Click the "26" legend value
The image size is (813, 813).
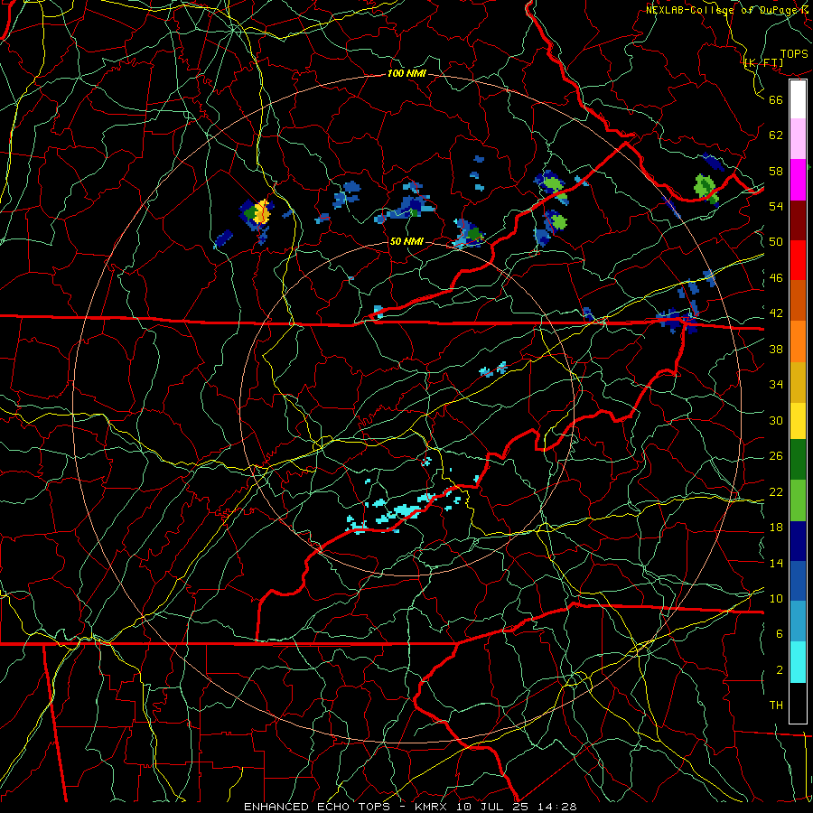[776, 456]
